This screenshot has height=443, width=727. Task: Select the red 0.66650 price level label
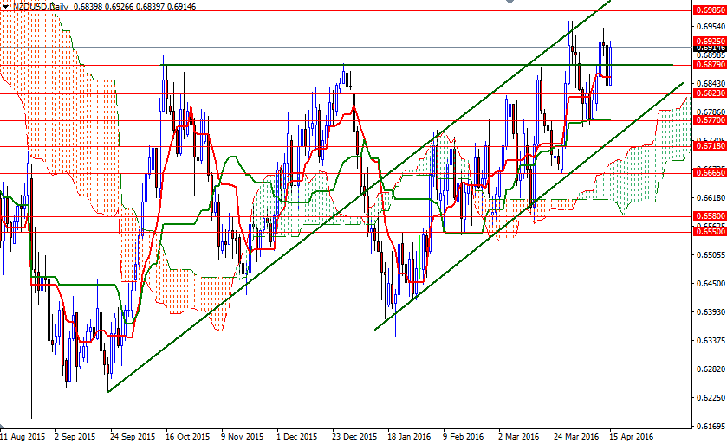pyautogui.click(x=710, y=173)
